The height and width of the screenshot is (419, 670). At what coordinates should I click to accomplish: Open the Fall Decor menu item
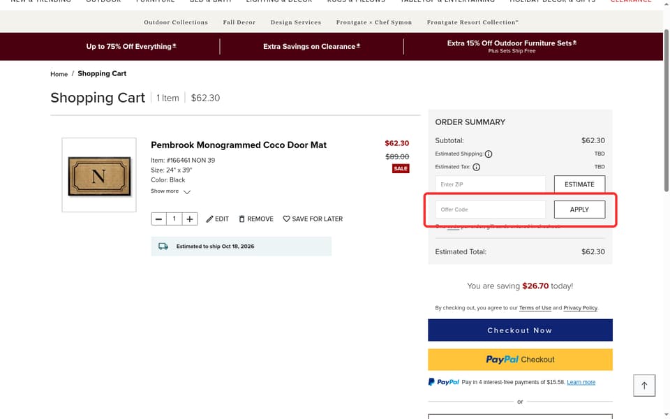point(239,22)
